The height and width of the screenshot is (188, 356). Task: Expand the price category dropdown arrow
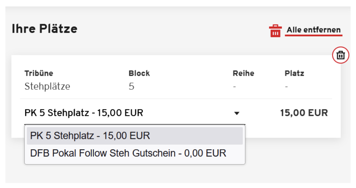(x=237, y=113)
